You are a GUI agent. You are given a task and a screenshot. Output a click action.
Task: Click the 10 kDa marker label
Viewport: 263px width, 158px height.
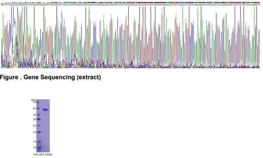pos(34,148)
